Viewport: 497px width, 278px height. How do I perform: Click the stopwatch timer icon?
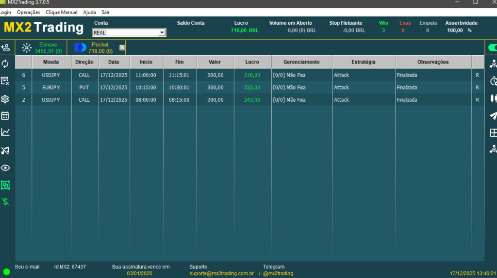[493, 81]
